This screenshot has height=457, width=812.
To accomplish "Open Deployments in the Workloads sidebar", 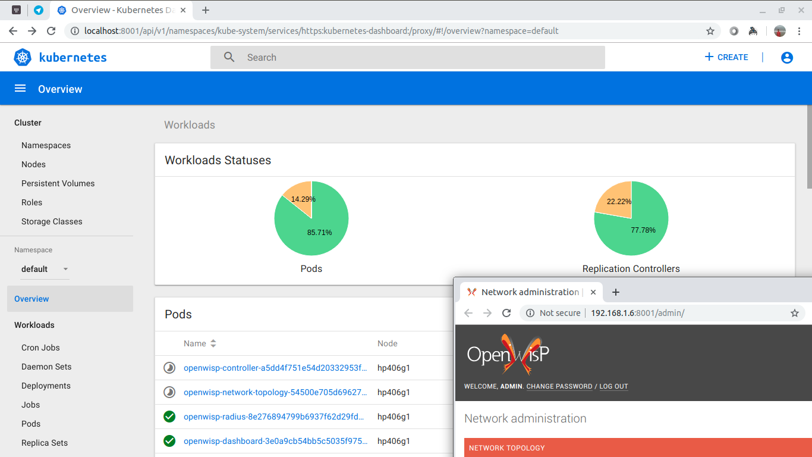I will click(46, 386).
